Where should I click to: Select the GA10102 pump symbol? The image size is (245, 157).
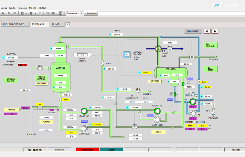[x=84, y=111]
